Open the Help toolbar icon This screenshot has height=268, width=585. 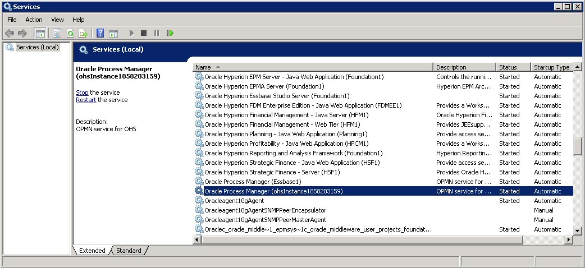pos(100,33)
